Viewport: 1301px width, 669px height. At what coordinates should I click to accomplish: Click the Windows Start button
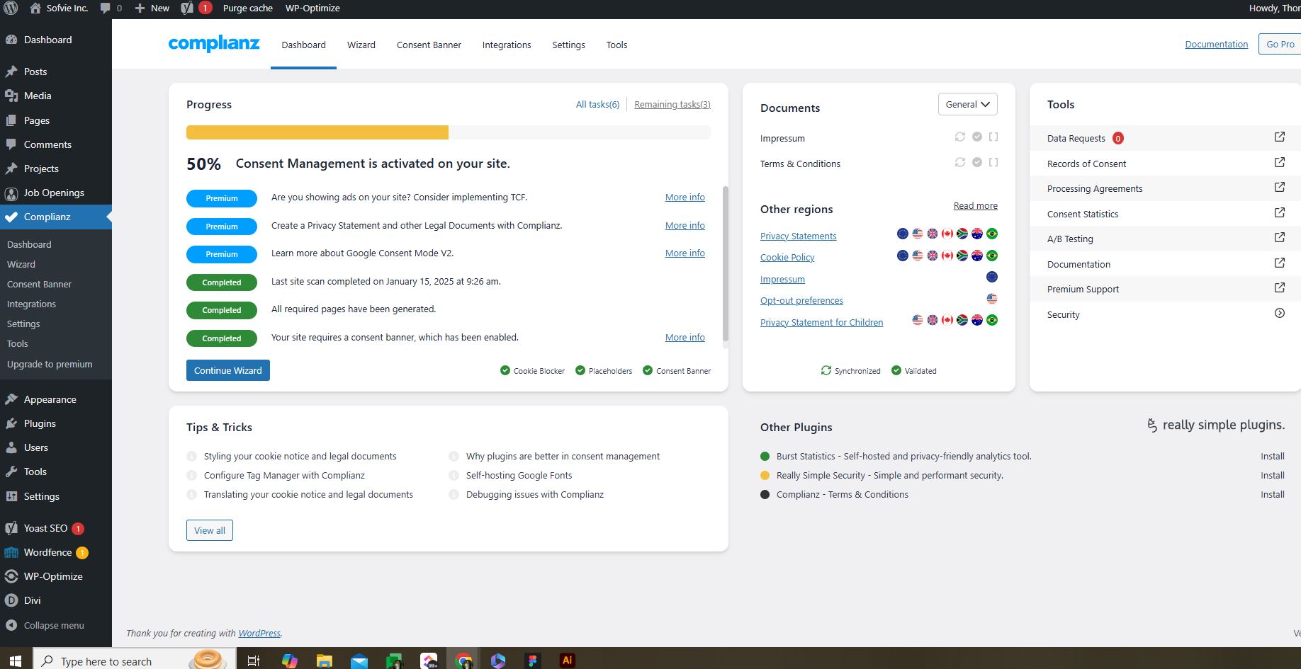pos(15,661)
